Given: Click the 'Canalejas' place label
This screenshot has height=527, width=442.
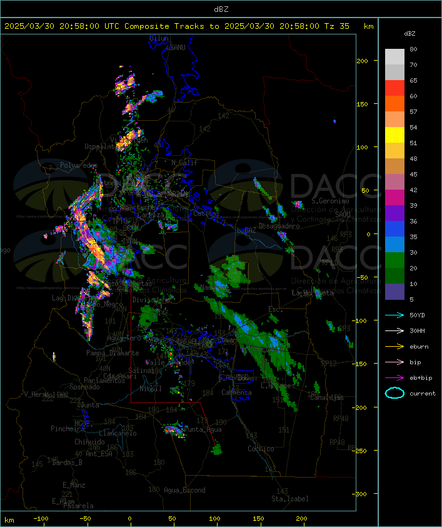Looking at the screenshot, I should click(327, 397).
